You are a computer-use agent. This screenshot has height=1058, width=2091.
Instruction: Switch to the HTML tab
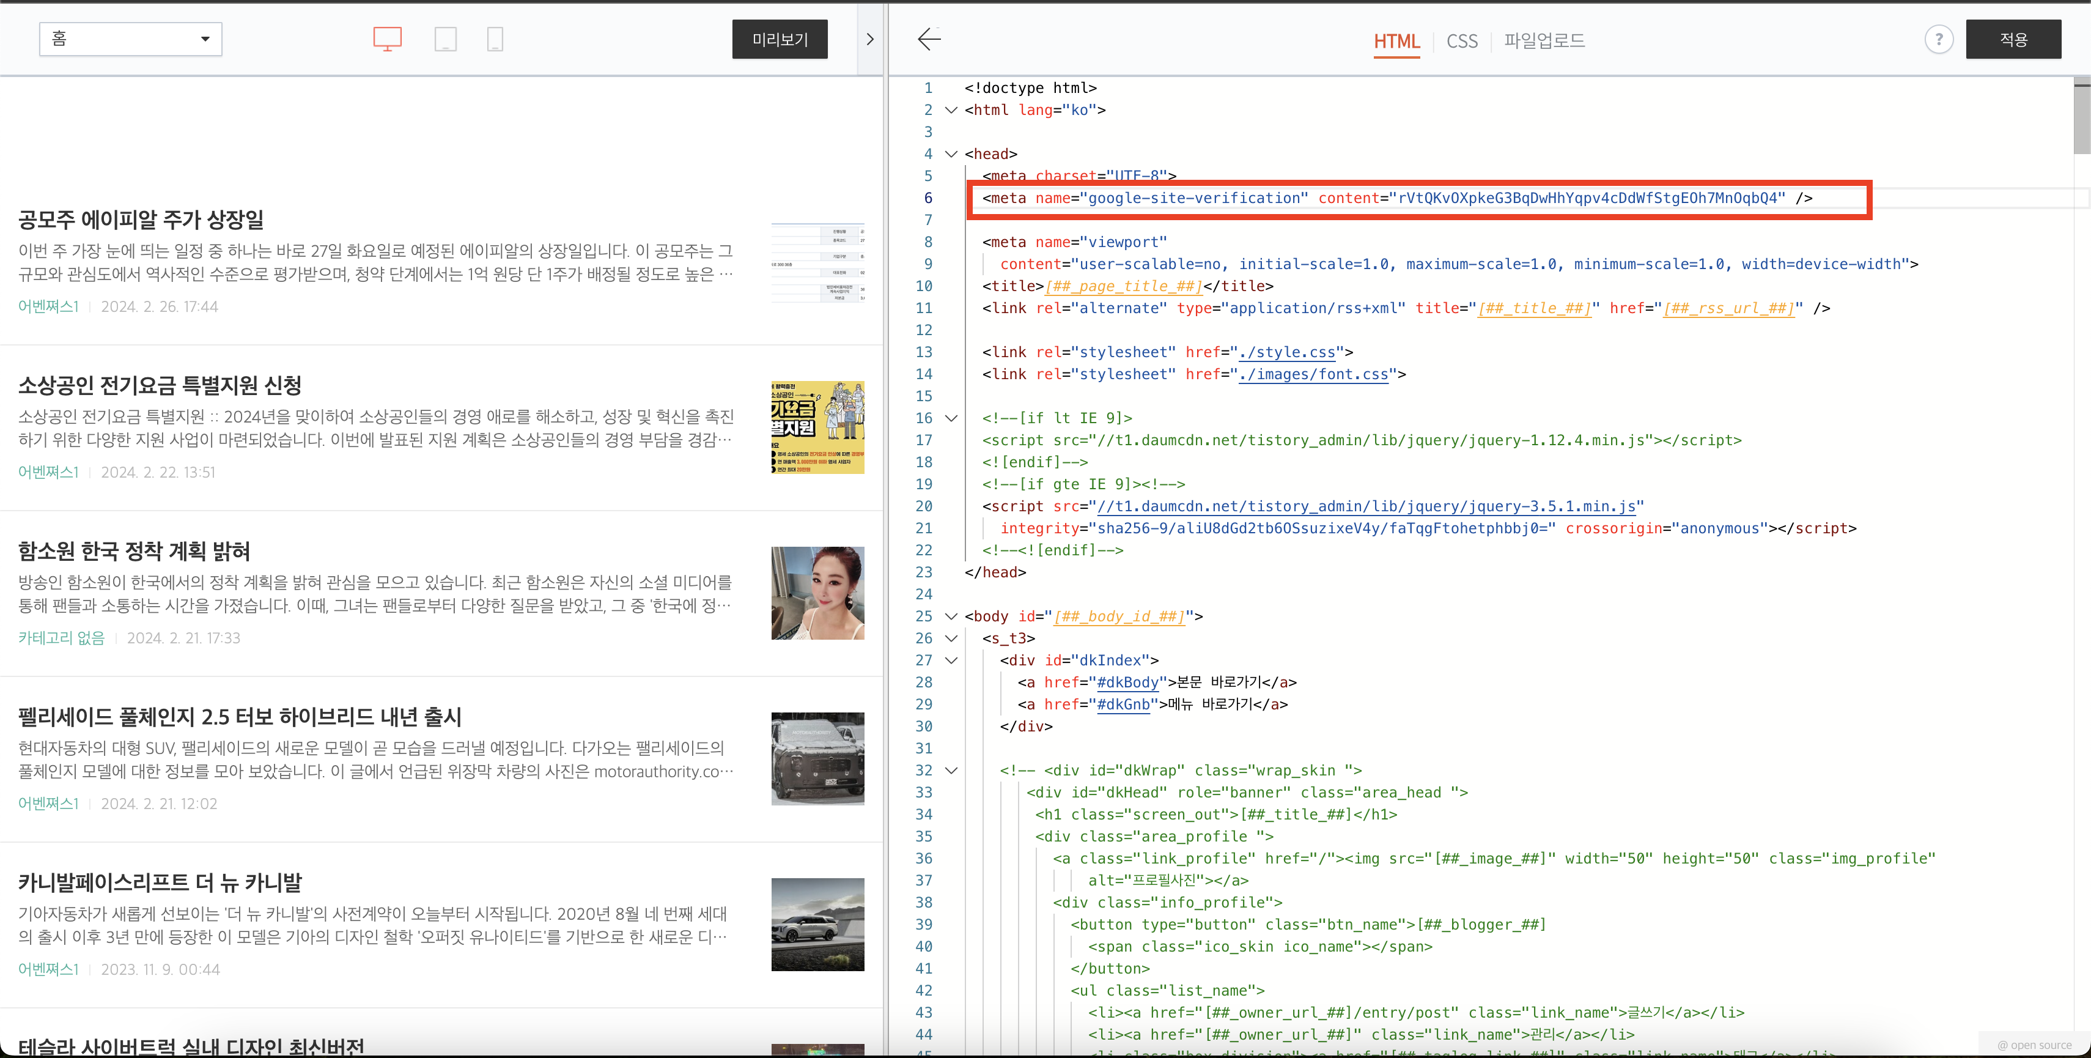coord(1396,40)
